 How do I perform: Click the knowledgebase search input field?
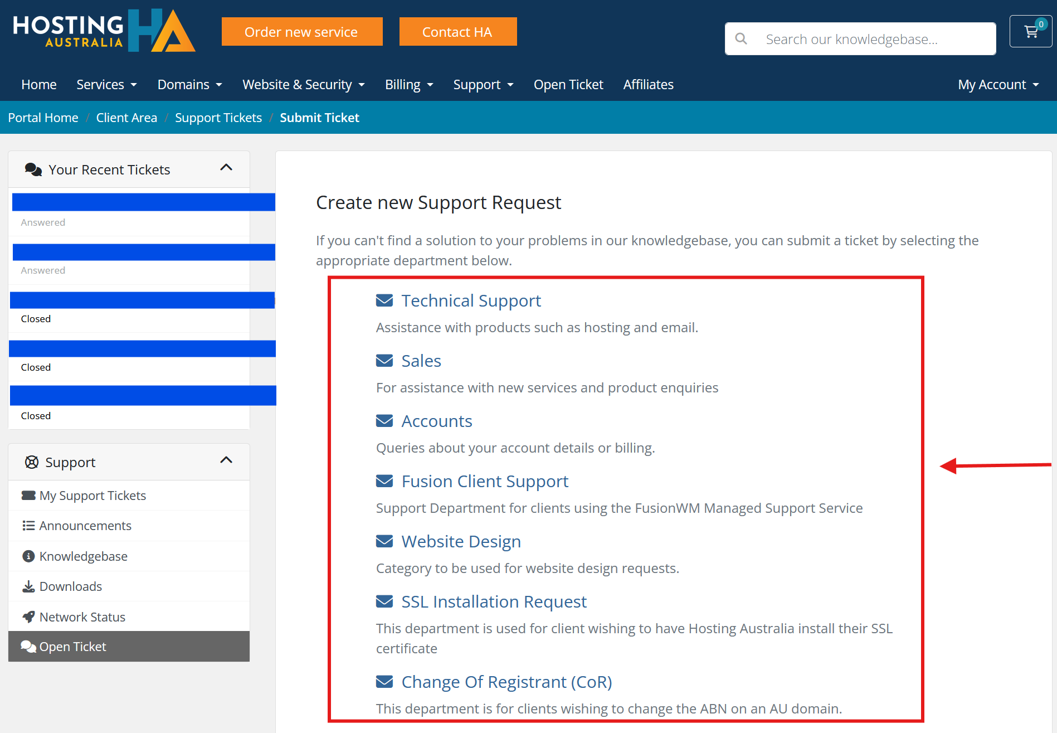pyautogui.click(x=860, y=39)
